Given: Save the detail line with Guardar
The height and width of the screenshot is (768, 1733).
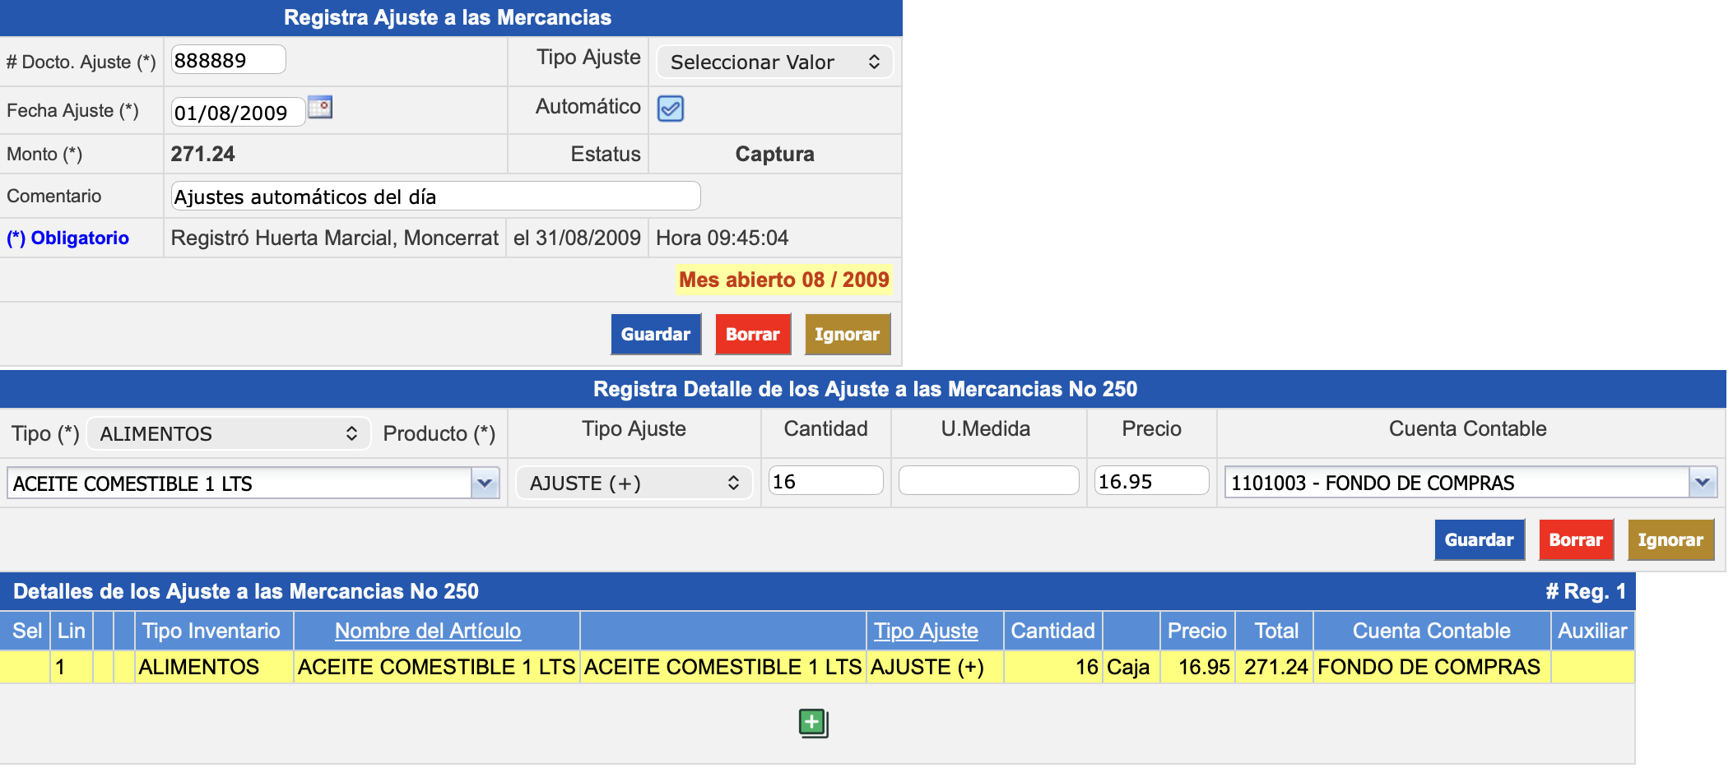Looking at the screenshot, I should (x=1478, y=540).
